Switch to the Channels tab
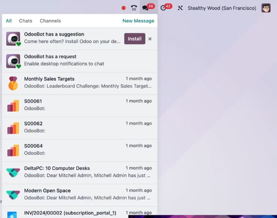Image resolution: width=277 pixels, height=218 pixels. click(x=50, y=21)
